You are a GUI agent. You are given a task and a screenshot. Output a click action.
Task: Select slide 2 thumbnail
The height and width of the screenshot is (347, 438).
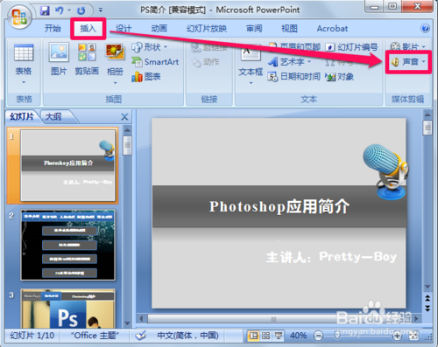(x=67, y=245)
